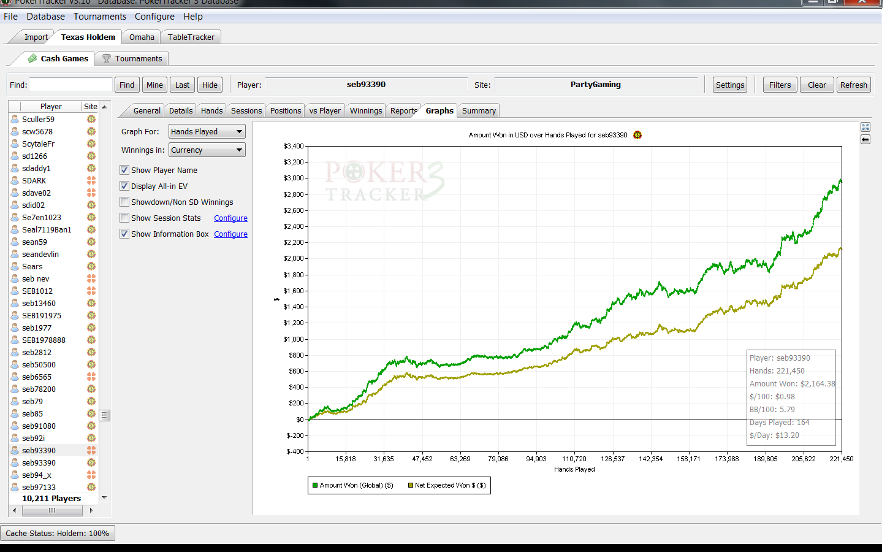Switch to the Omaha tab
890x552 pixels.
point(142,37)
